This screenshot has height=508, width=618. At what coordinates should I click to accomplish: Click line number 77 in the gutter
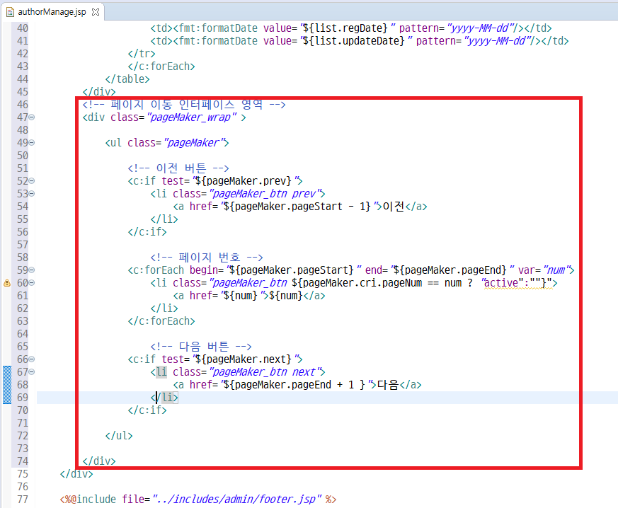(x=23, y=500)
